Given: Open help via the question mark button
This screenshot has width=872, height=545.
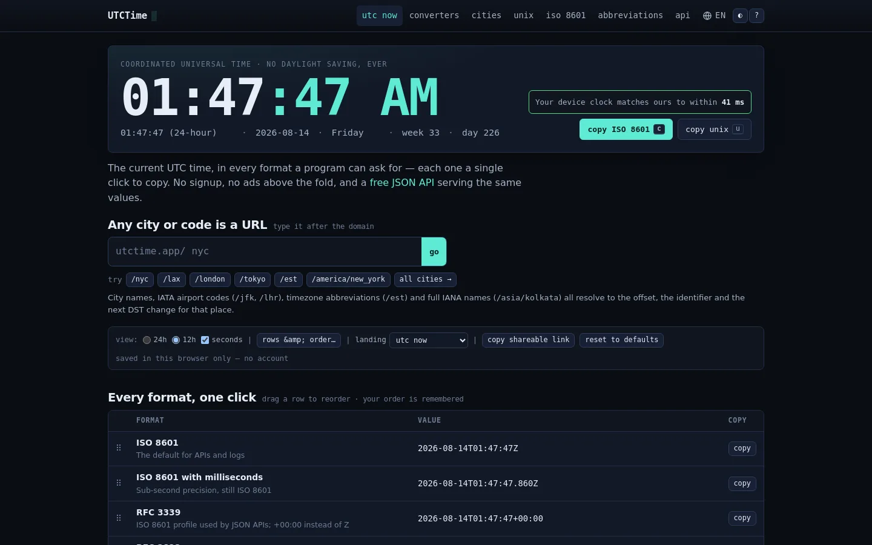Looking at the screenshot, I should click(756, 16).
